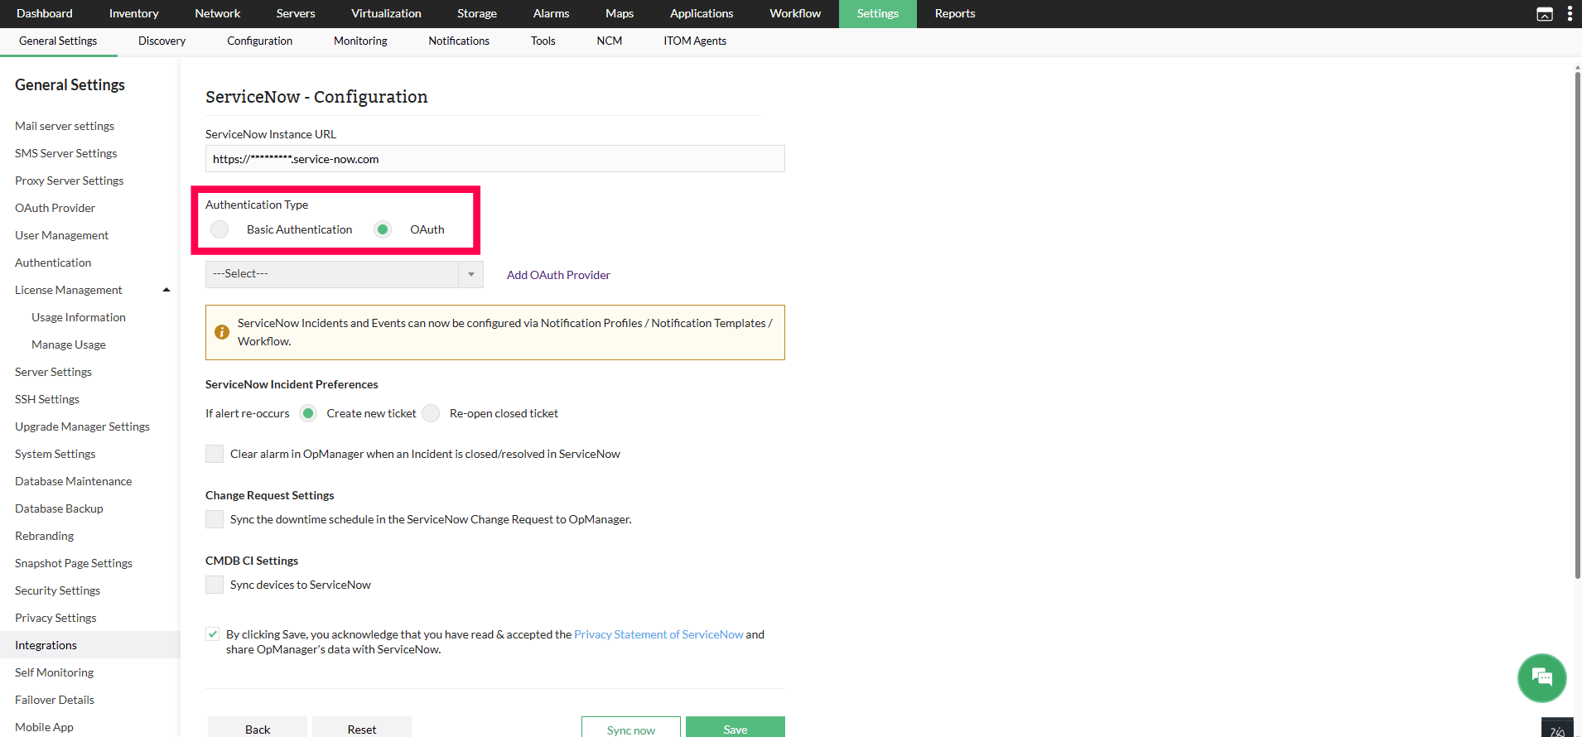The width and height of the screenshot is (1582, 737).
Task: Open the Servers menu
Action: (296, 13)
